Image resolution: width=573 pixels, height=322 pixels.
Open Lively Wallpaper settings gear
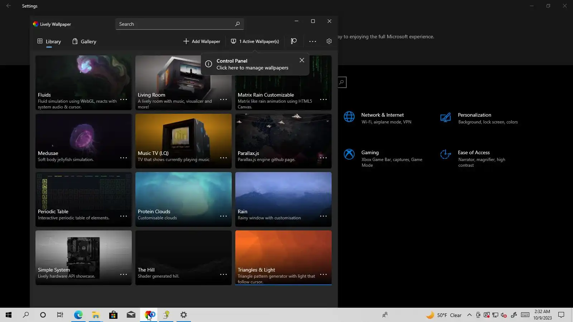(x=329, y=41)
